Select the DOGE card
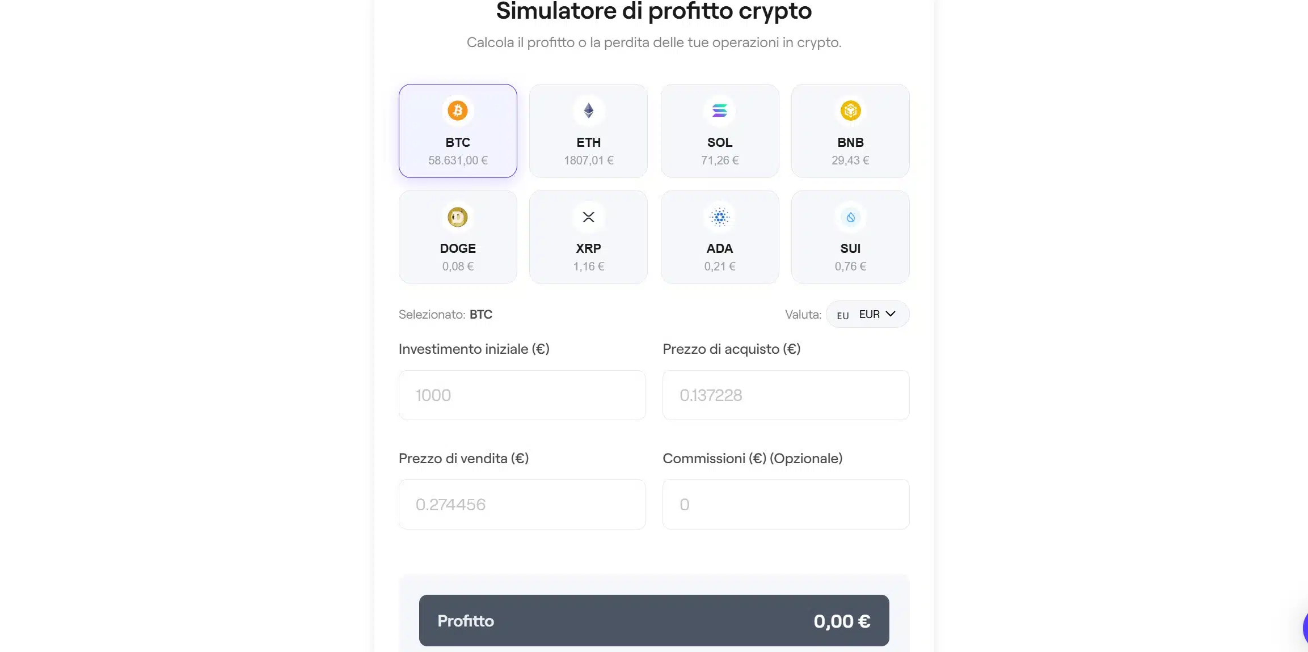 (458, 237)
